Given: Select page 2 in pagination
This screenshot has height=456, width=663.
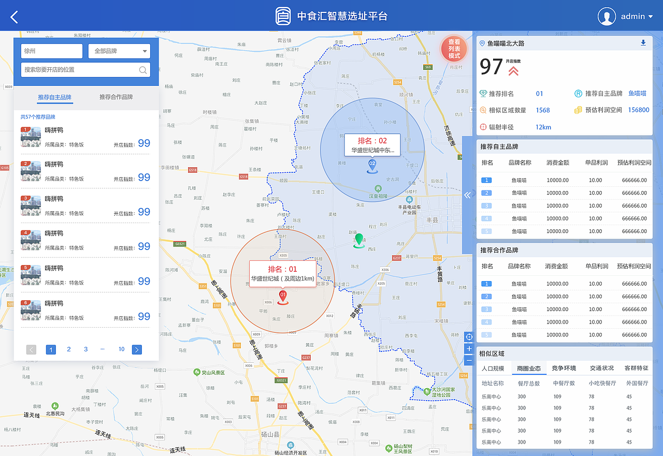Looking at the screenshot, I should tap(68, 349).
